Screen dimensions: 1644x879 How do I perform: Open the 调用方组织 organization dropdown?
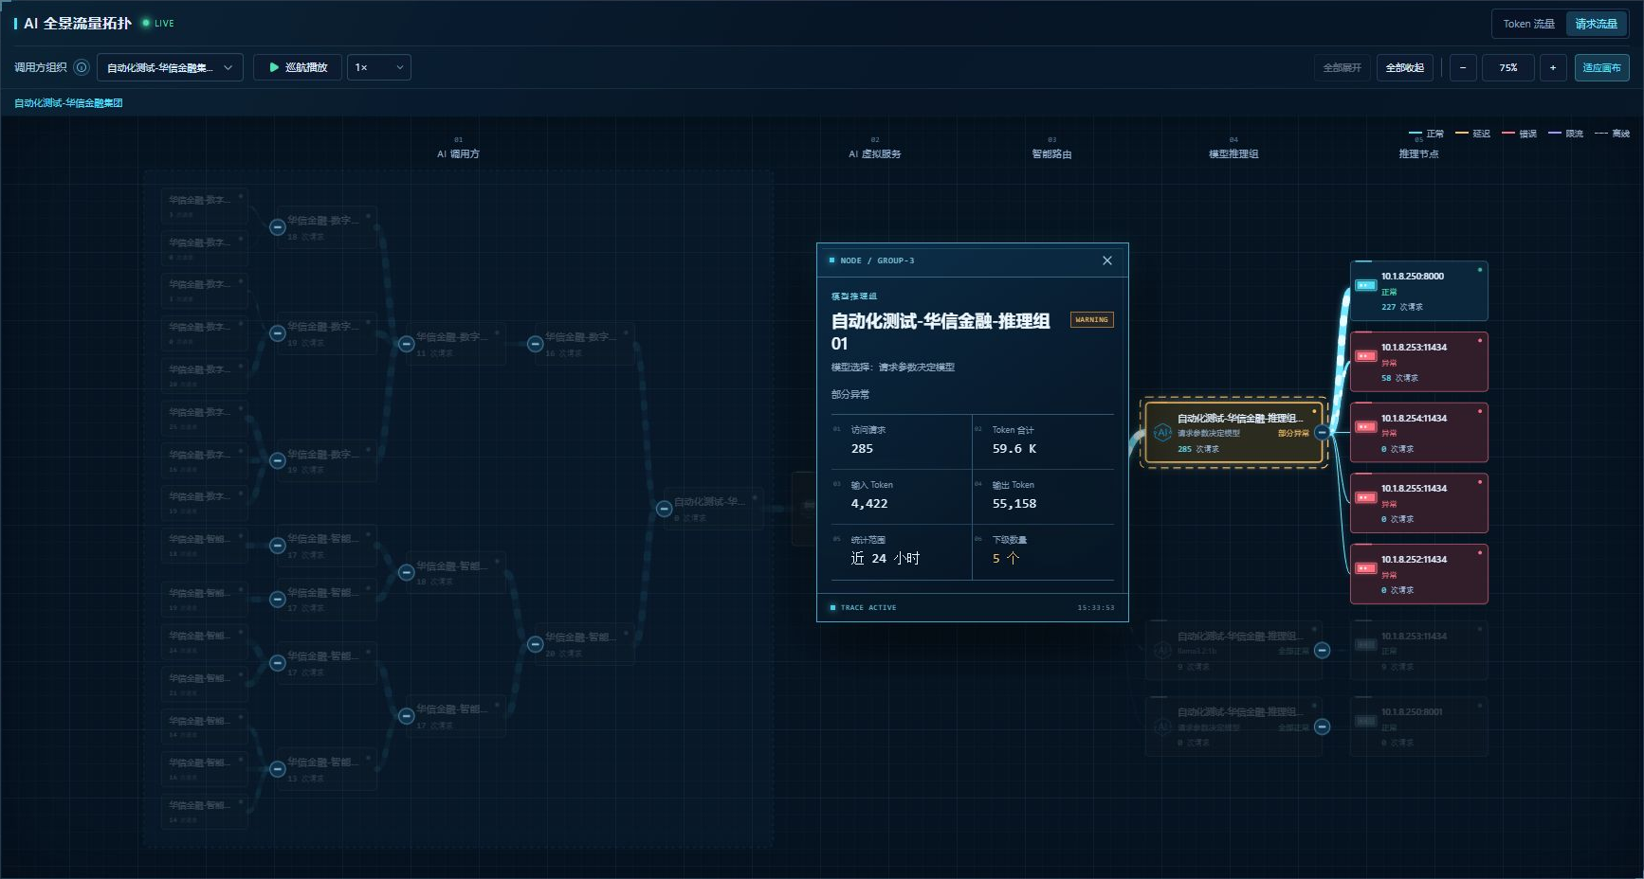170,67
